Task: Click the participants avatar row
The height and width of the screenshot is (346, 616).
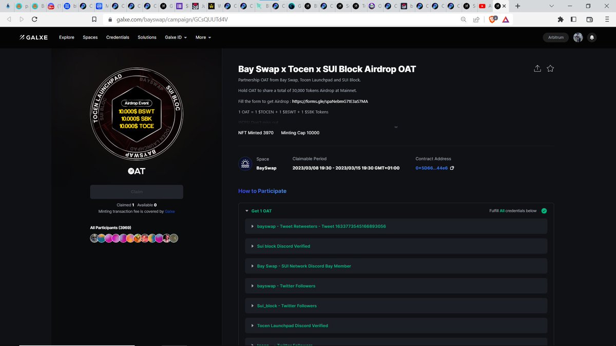Action: click(134, 238)
